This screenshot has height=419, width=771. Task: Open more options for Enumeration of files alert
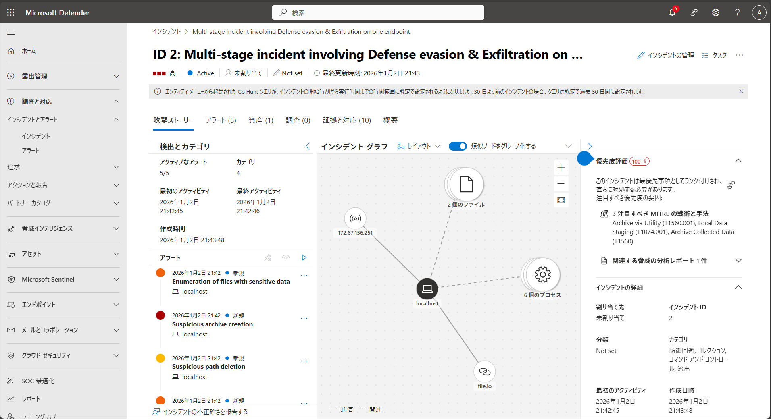304,276
